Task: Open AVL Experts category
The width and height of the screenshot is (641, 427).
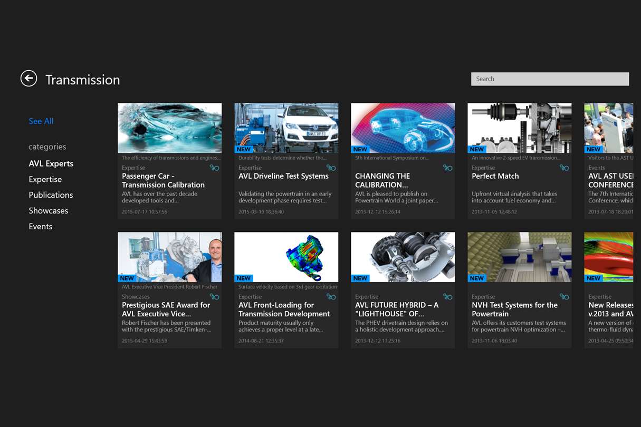Action: (51, 163)
